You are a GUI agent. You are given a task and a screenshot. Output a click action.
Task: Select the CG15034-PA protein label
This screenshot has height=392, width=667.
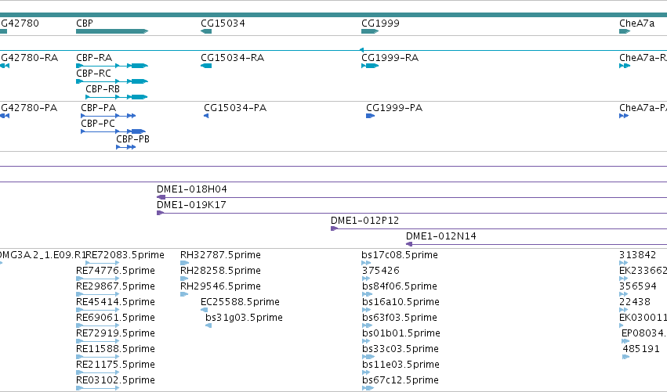coord(235,108)
